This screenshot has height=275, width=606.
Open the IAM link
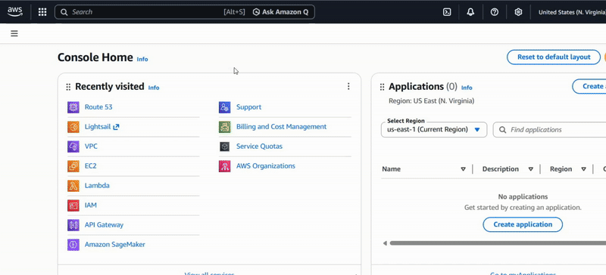tap(91, 205)
